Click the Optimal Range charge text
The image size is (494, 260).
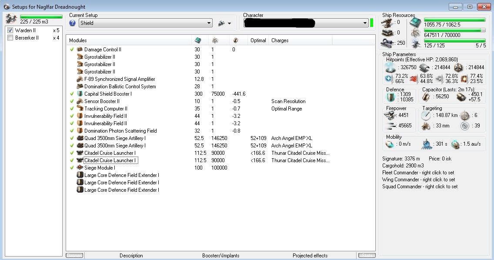pos(287,108)
